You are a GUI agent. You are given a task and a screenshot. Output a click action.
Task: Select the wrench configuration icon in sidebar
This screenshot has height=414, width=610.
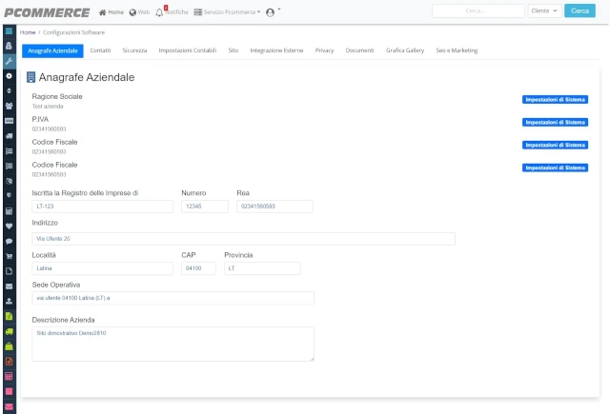tap(9, 61)
